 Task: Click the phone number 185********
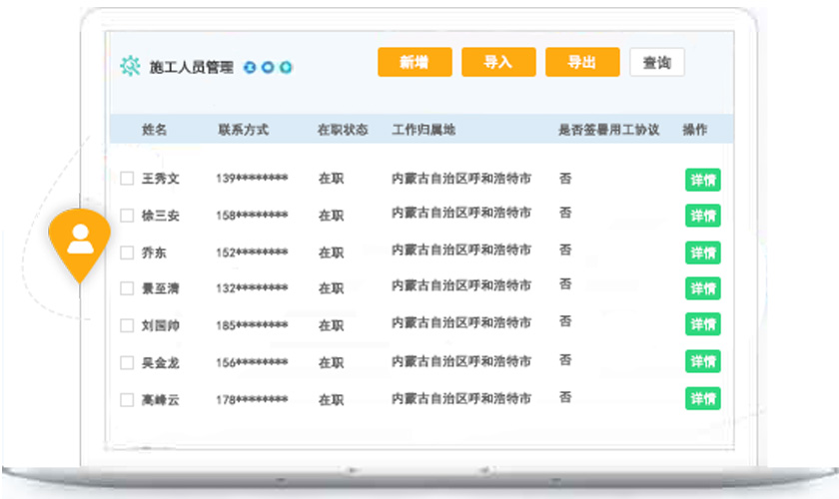point(252,325)
